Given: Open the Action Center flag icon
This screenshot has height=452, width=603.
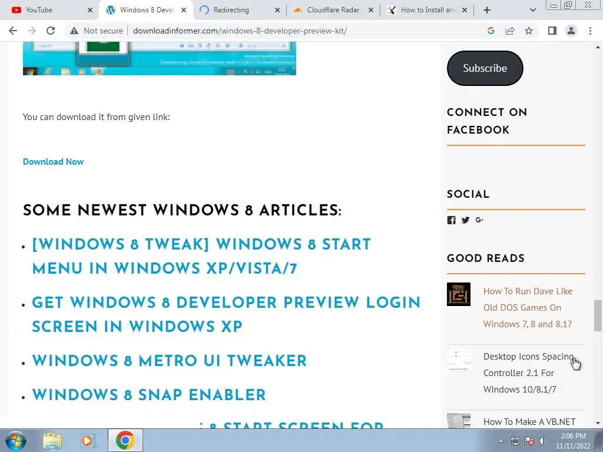Looking at the screenshot, I should click(529, 441).
